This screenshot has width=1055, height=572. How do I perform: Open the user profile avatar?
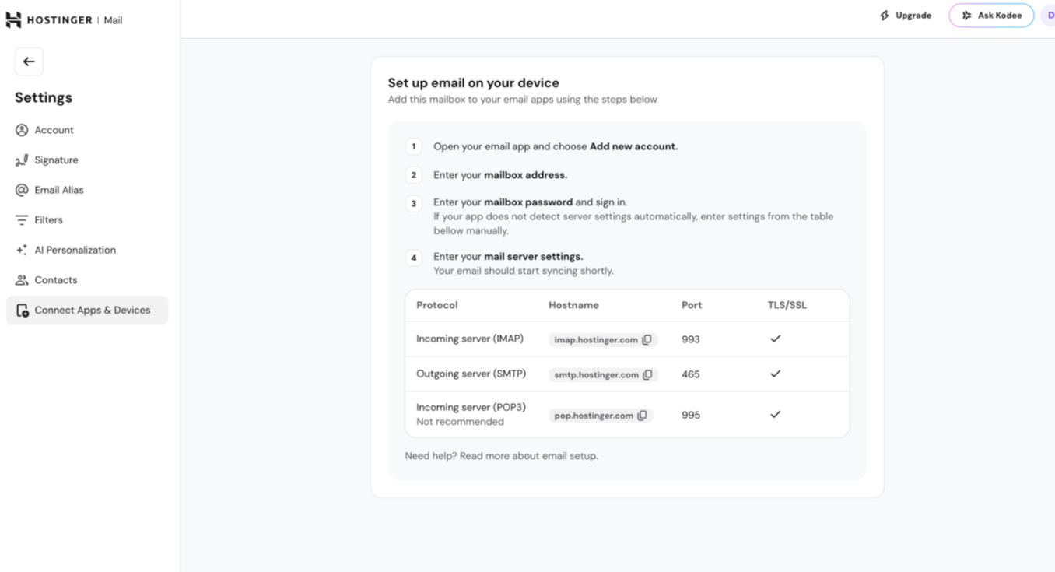click(x=1050, y=16)
